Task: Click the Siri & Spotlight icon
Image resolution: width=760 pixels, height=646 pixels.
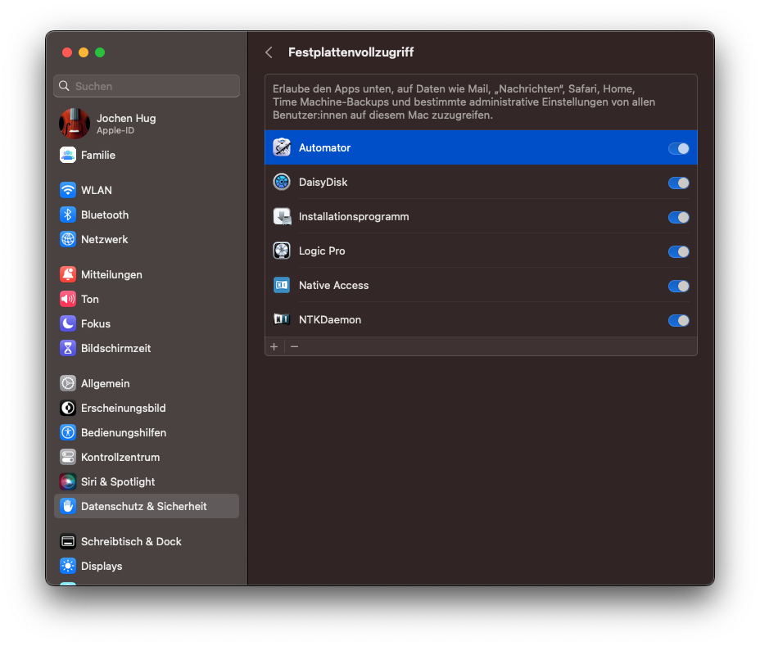Action: (68, 481)
